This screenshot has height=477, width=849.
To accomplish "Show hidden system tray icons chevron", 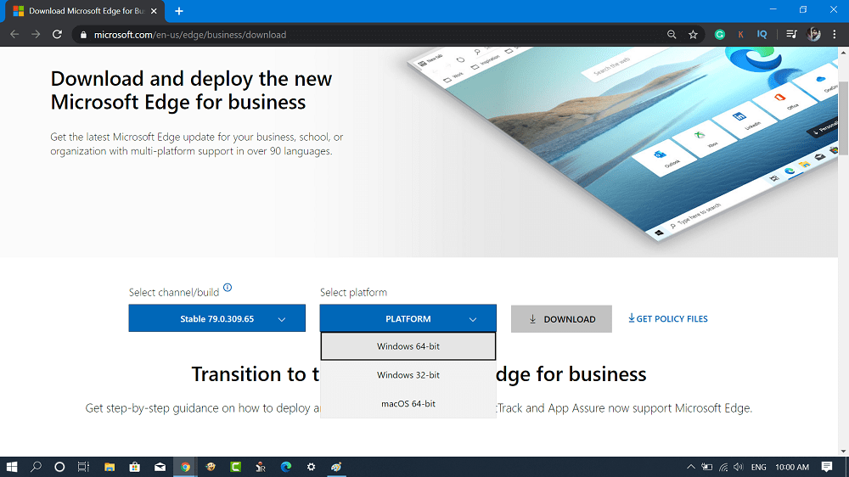I will pos(691,467).
